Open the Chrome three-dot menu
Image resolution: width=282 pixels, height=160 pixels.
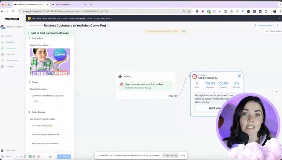point(280,11)
